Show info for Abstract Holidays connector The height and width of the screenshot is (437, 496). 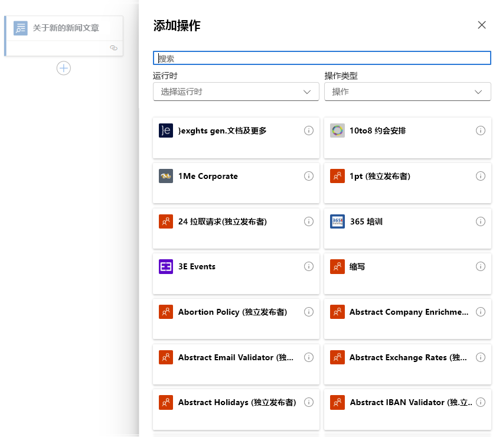click(309, 402)
